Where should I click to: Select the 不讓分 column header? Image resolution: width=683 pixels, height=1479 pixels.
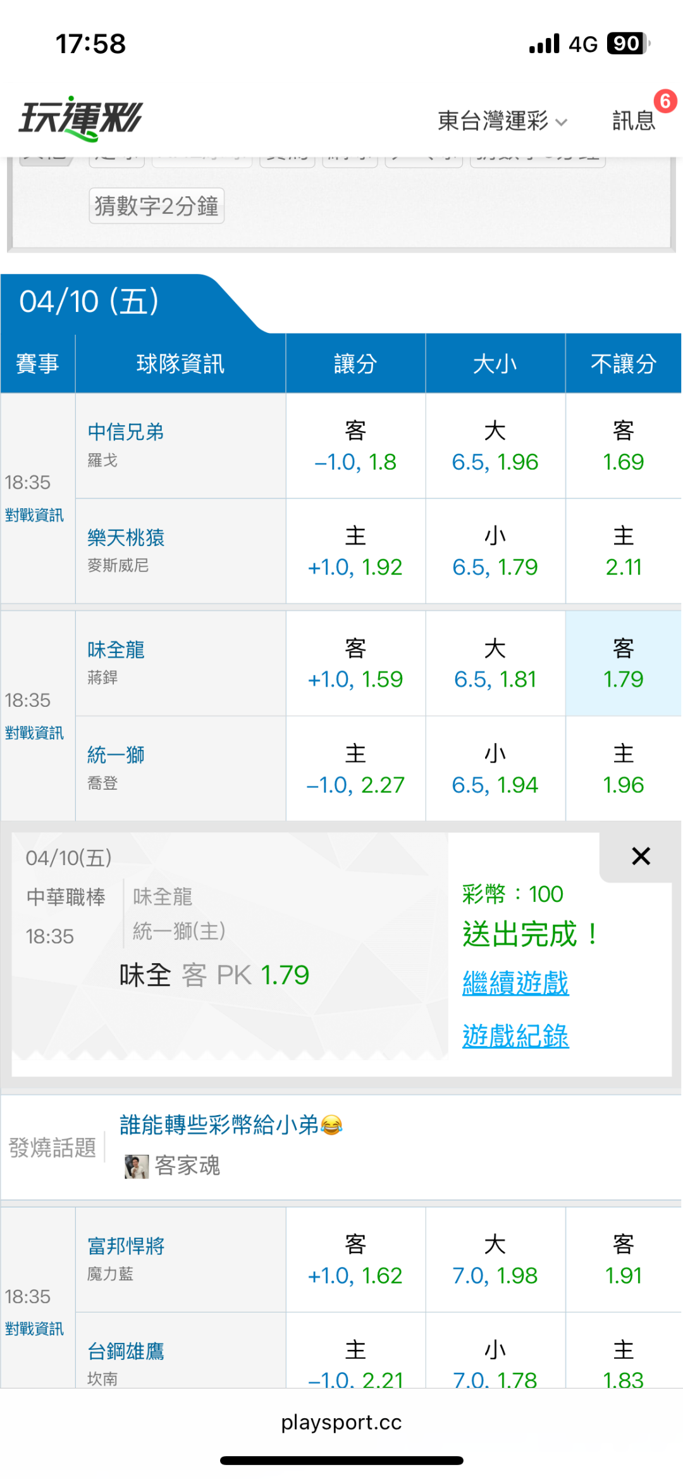(623, 364)
